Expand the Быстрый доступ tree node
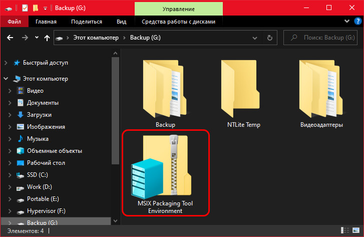Screen dimensions: 364x237 (x=6, y=63)
